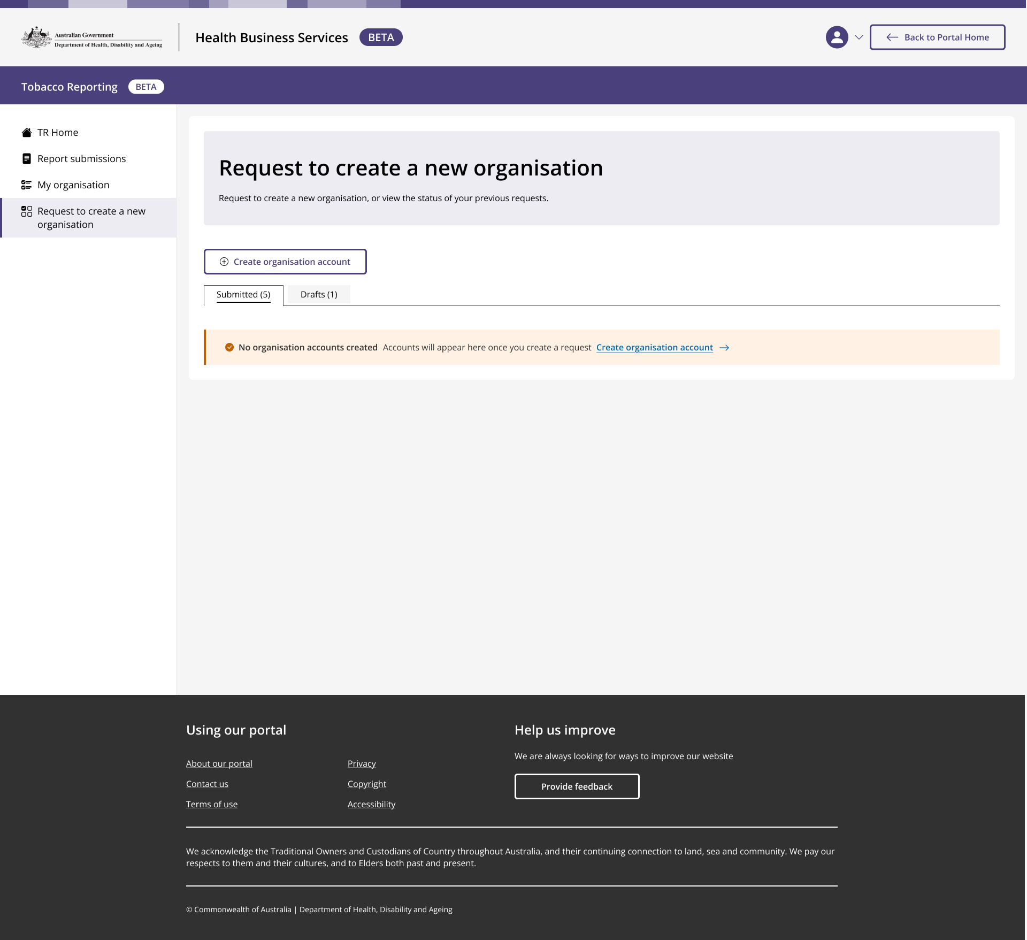Click the Provide feedback button

point(577,786)
